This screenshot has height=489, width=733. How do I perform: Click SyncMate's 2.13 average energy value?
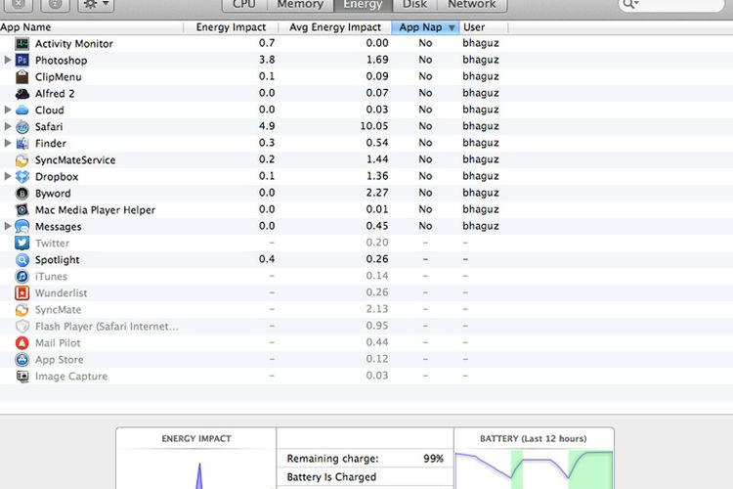377,309
